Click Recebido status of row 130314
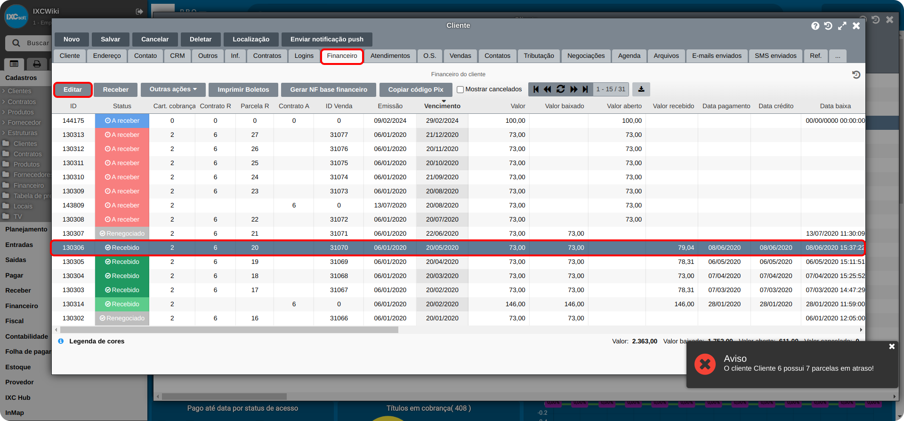This screenshot has width=904, height=421. (x=122, y=304)
